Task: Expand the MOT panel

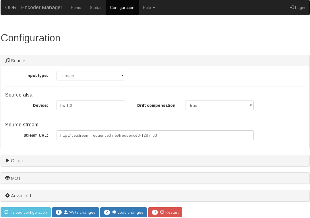Action: (155, 178)
